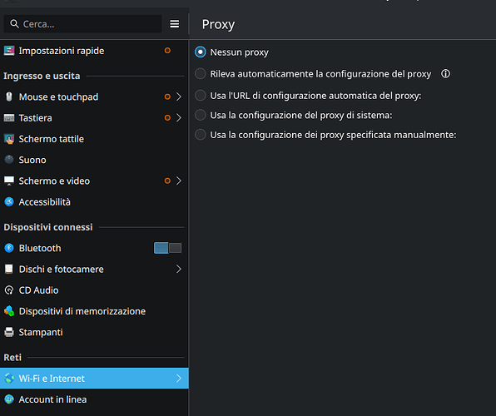Screen dimensions: 496x416
Task: Open Dispositivi di memorizzazione settings
Action: [x=94, y=311]
